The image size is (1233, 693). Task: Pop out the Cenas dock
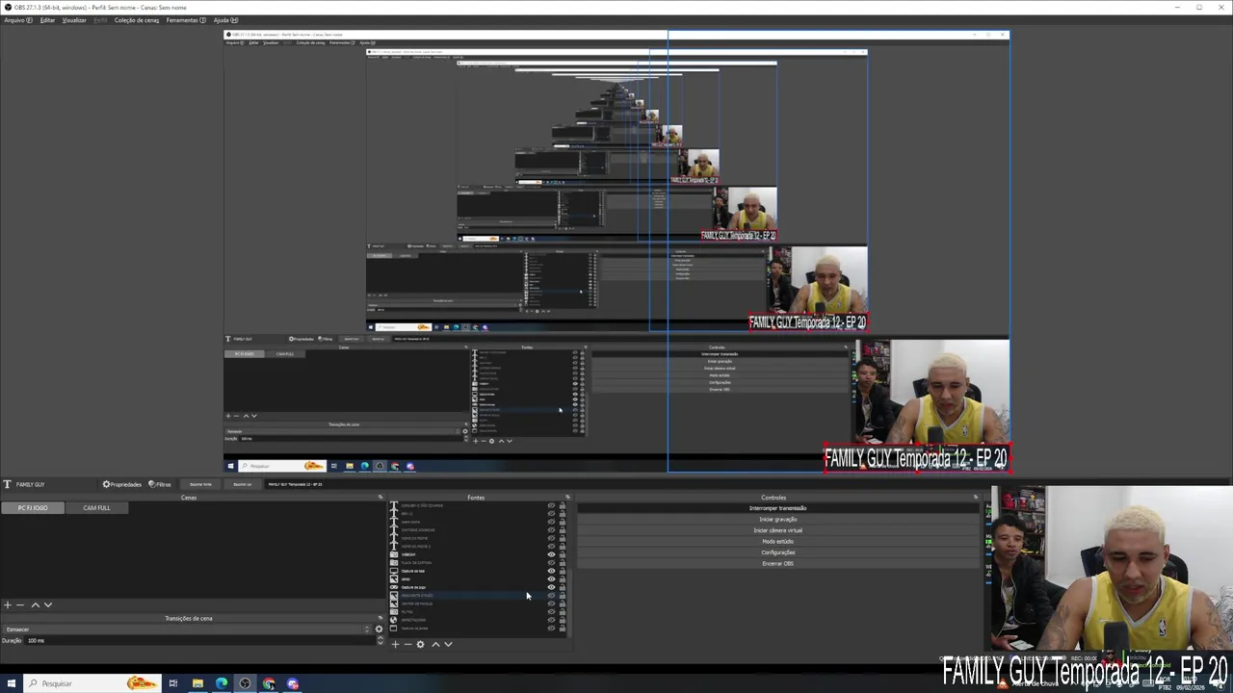tap(380, 498)
